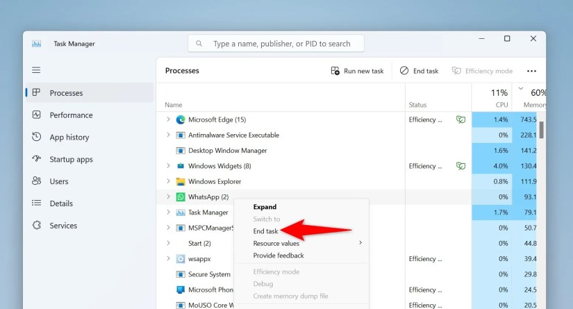Select the Start (2) process name

click(199, 243)
